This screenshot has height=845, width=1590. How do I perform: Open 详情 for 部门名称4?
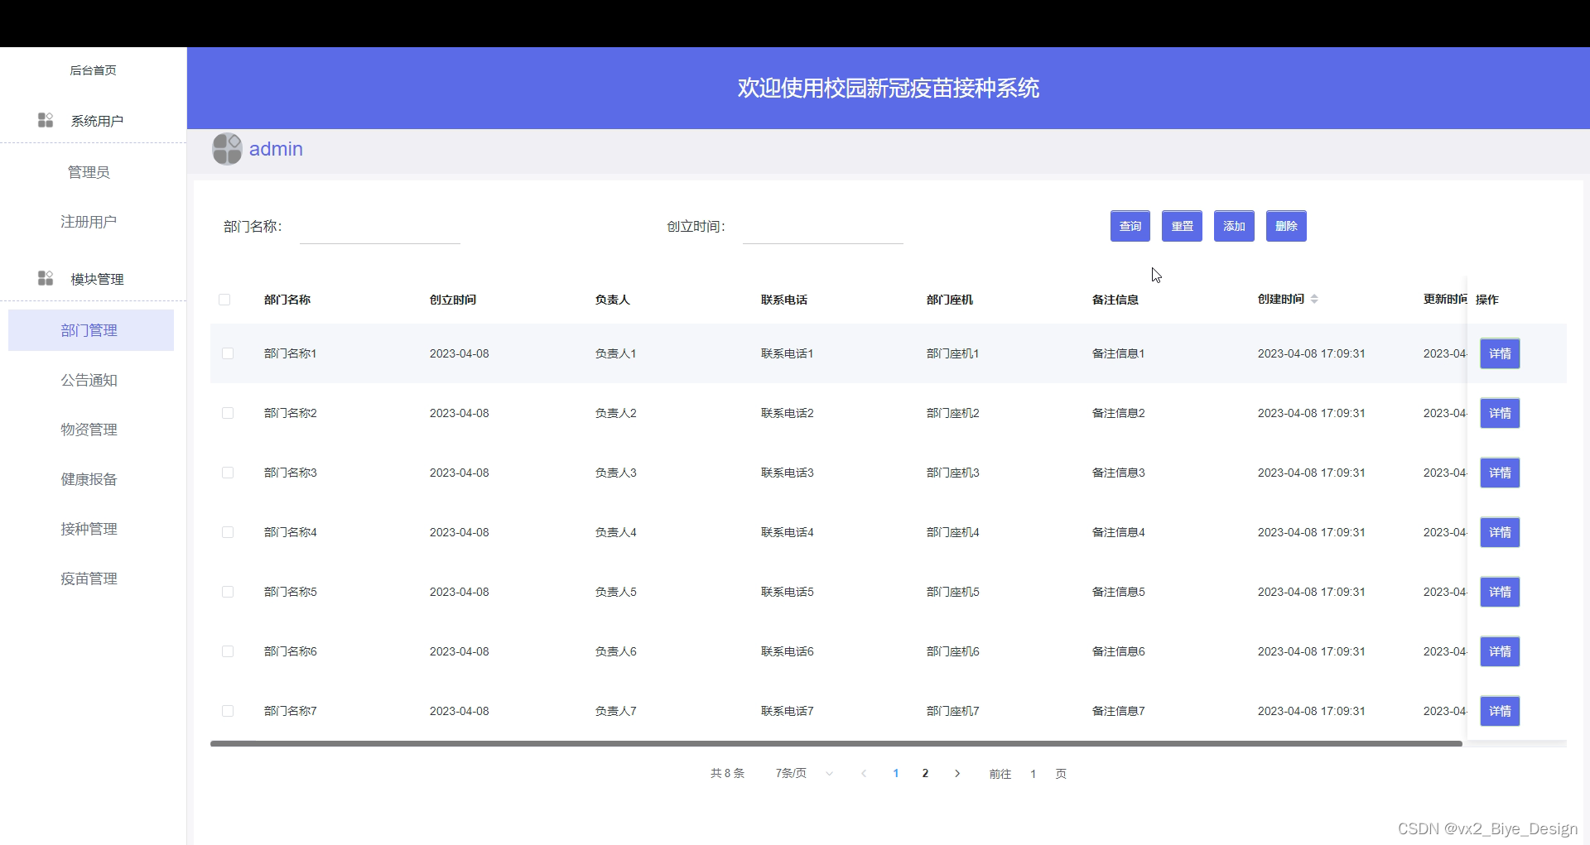pos(1500,532)
